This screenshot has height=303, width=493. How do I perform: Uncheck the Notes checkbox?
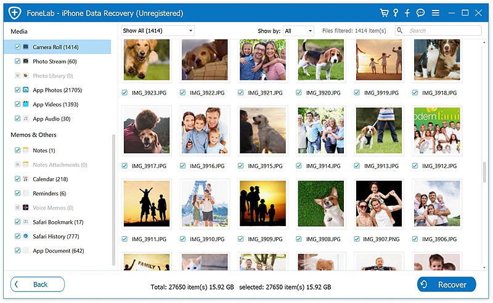click(18, 150)
